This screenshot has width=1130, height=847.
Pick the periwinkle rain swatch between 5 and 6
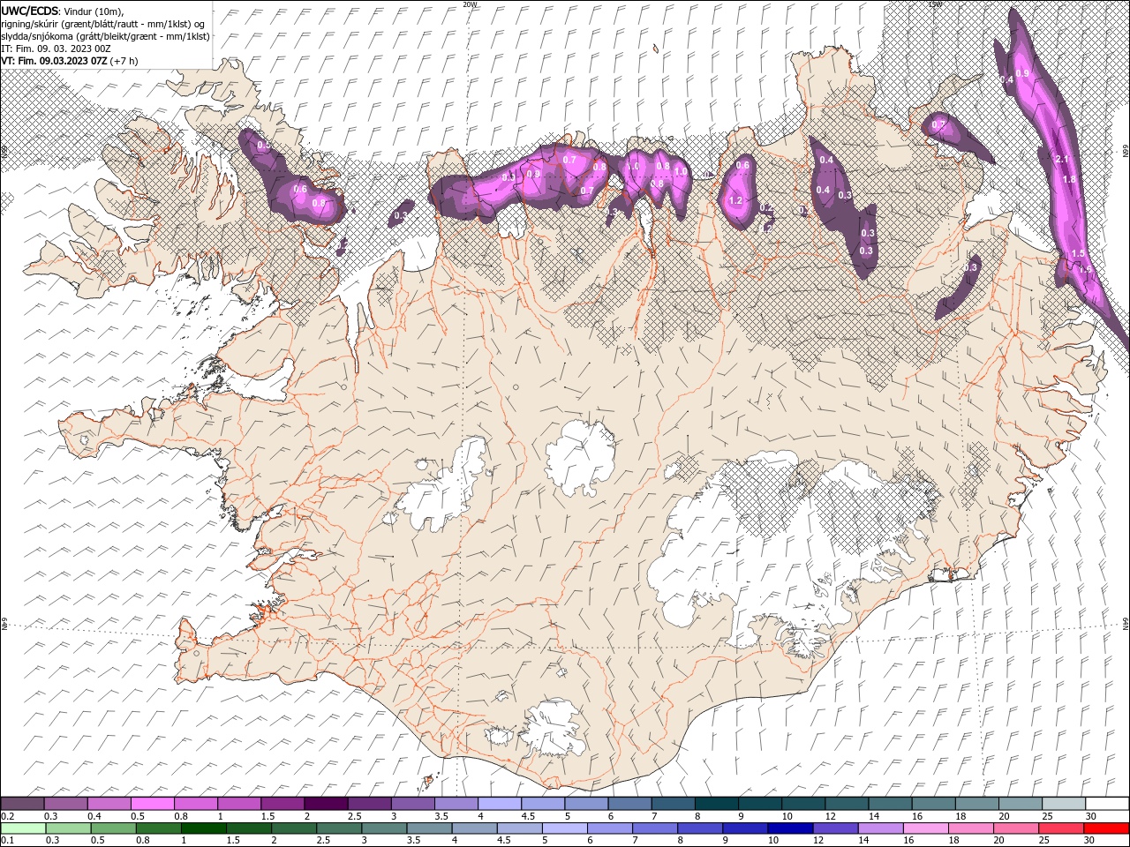(564, 828)
